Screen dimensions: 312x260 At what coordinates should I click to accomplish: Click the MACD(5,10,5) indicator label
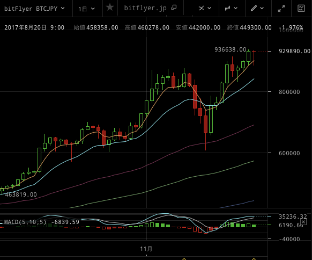coord(25,222)
